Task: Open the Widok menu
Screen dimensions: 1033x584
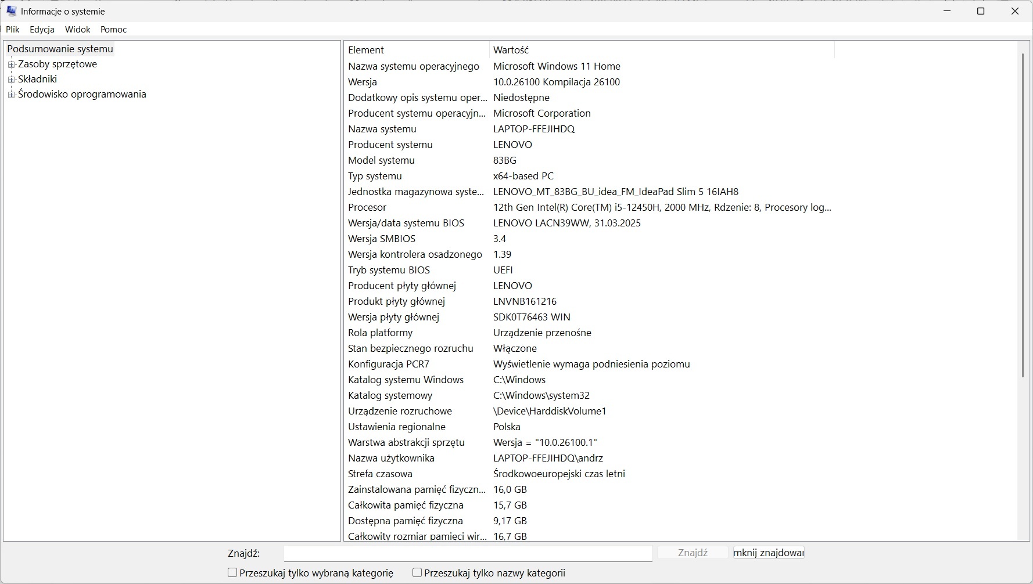Action: [77, 30]
